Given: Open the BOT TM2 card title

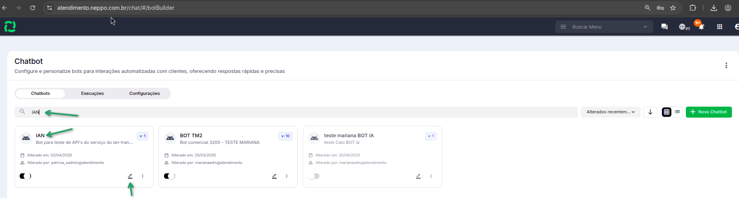Looking at the screenshot, I should pos(191,135).
